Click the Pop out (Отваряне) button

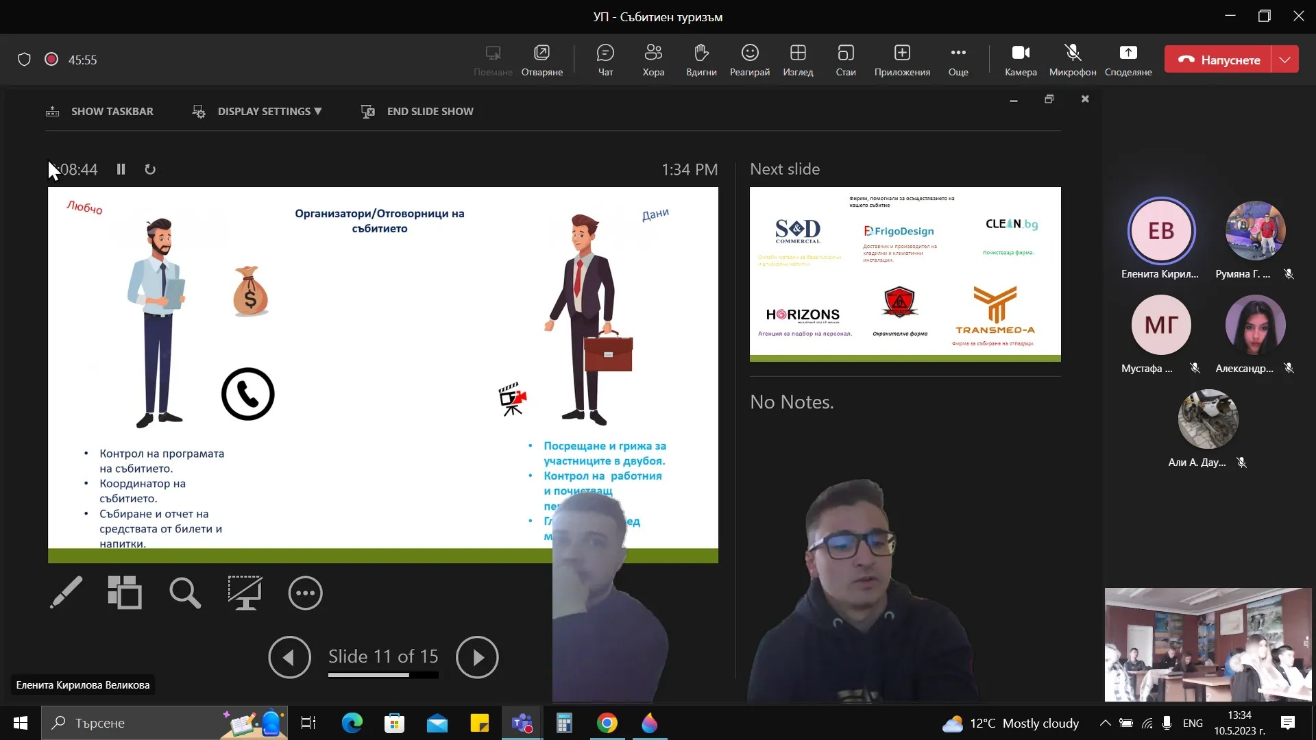tap(542, 60)
